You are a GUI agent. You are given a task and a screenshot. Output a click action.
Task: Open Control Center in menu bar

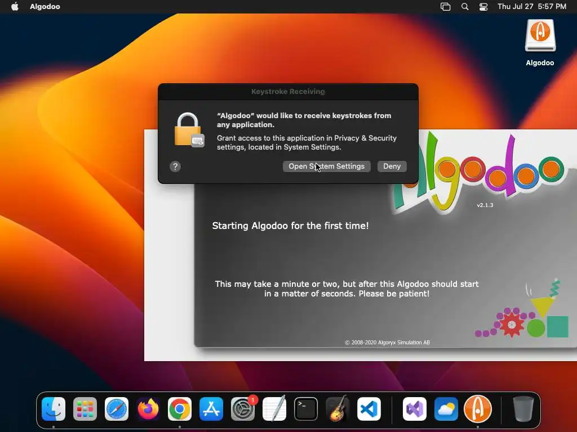[483, 7]
